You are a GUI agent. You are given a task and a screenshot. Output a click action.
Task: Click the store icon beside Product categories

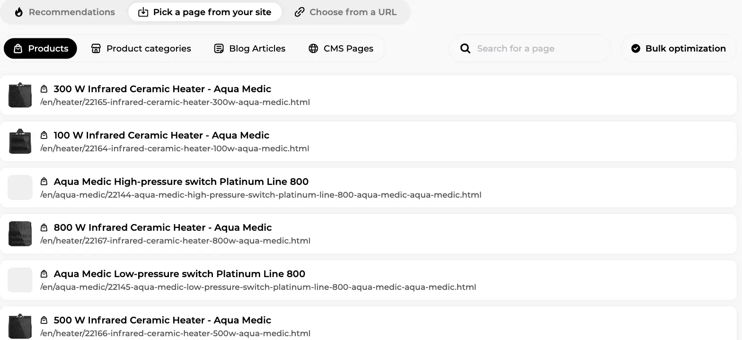pos(96,48)
